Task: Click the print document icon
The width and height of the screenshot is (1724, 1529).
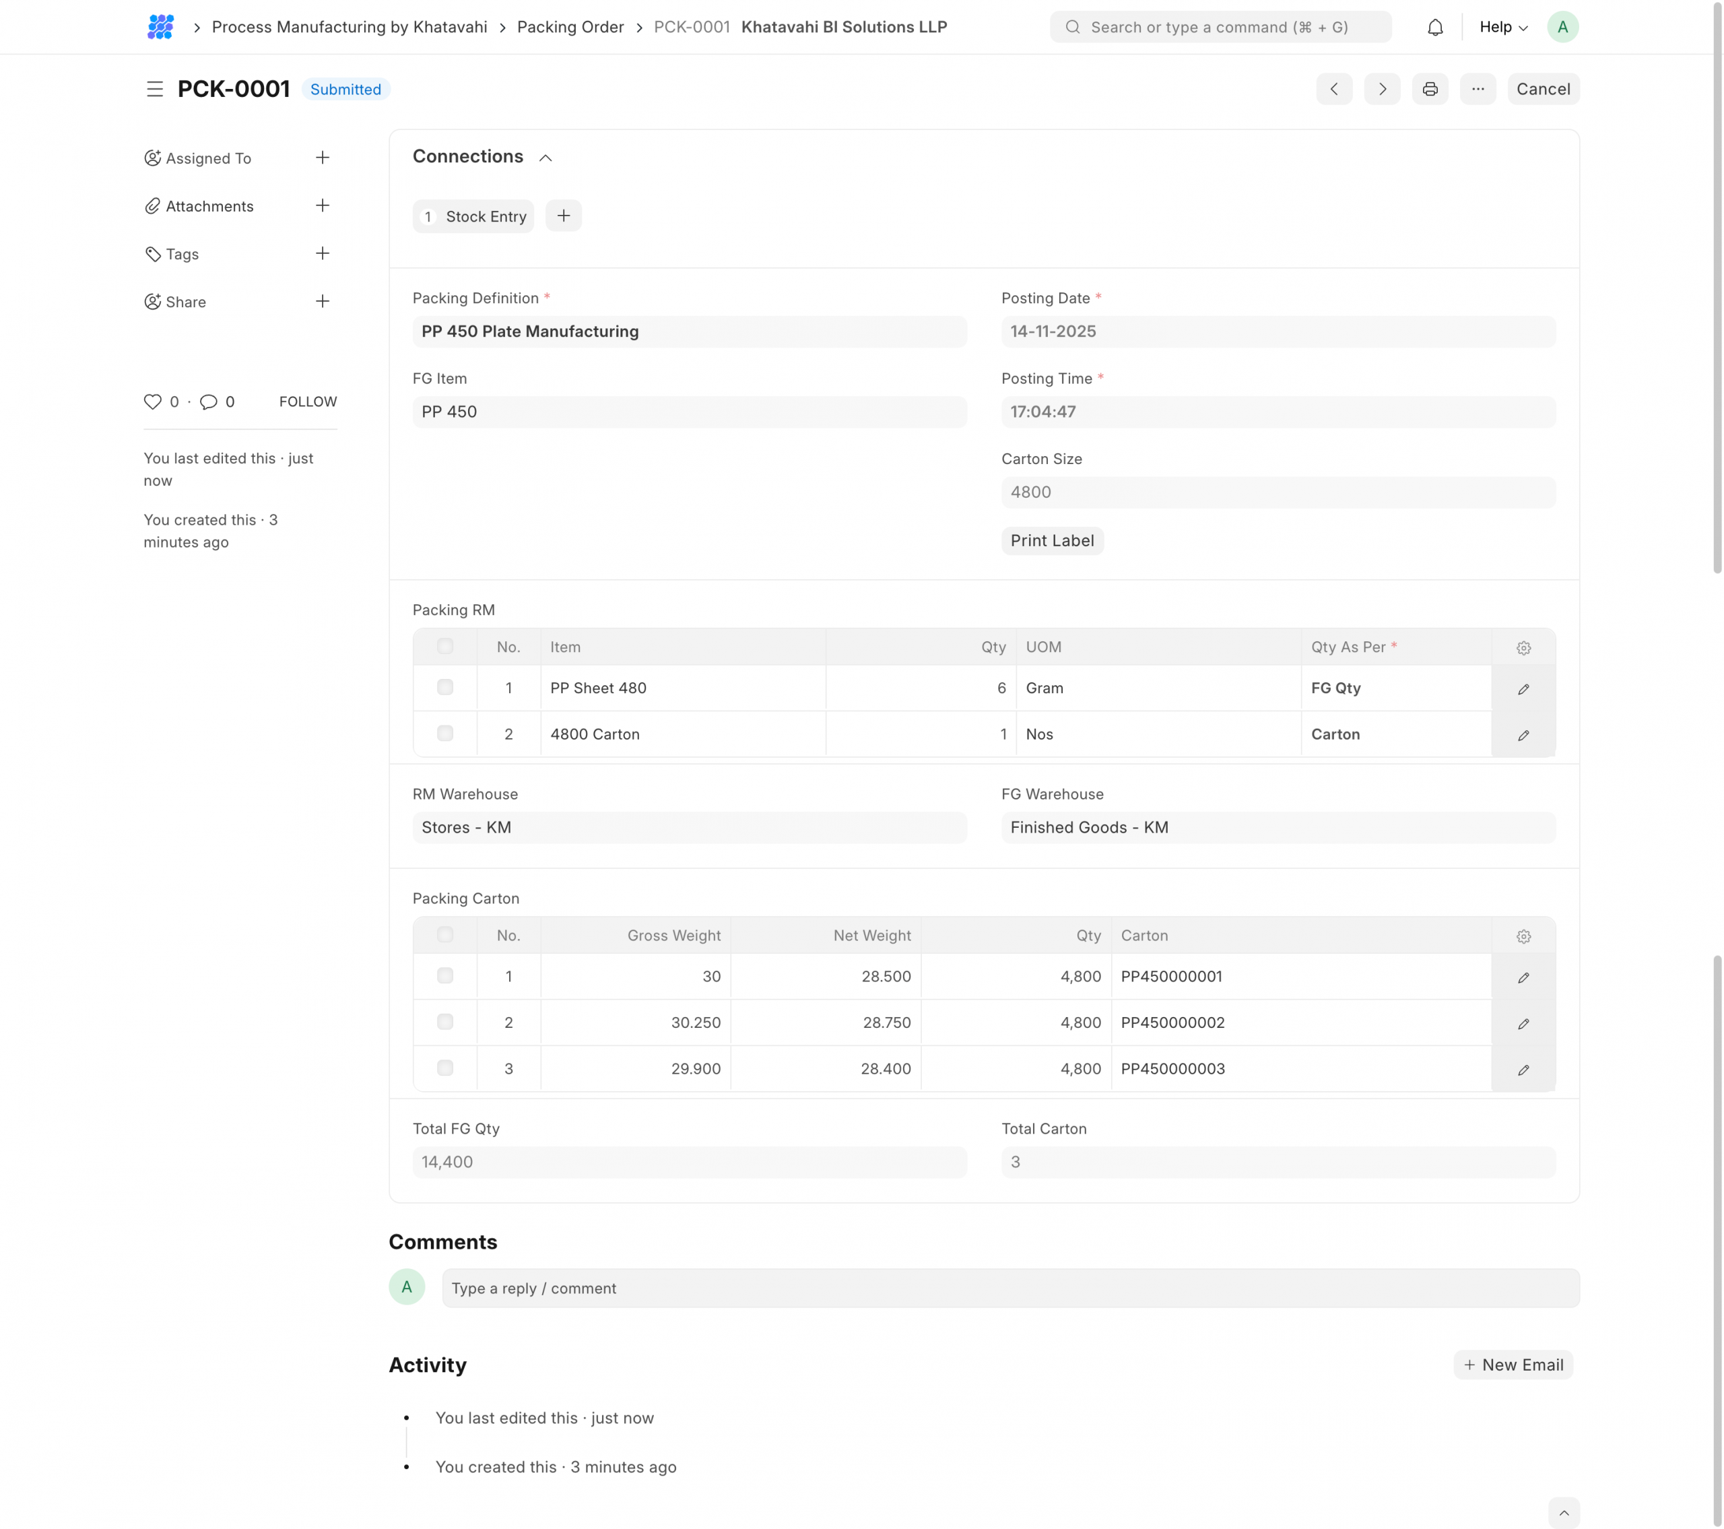Action: pyautogui.click(x=1430, y=89)
